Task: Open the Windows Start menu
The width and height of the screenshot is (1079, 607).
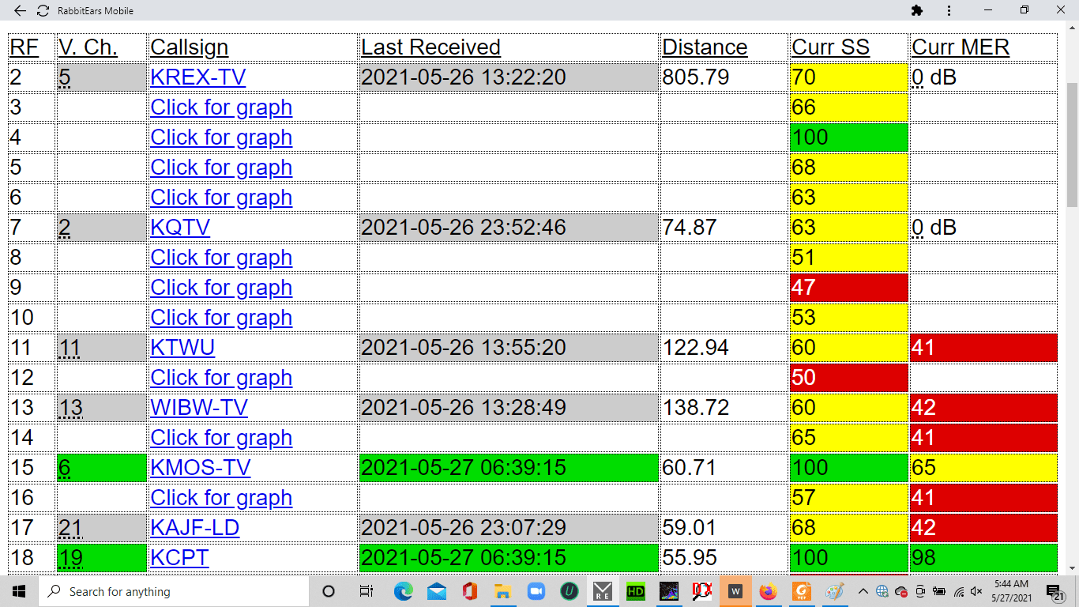Action: [19, 591]
